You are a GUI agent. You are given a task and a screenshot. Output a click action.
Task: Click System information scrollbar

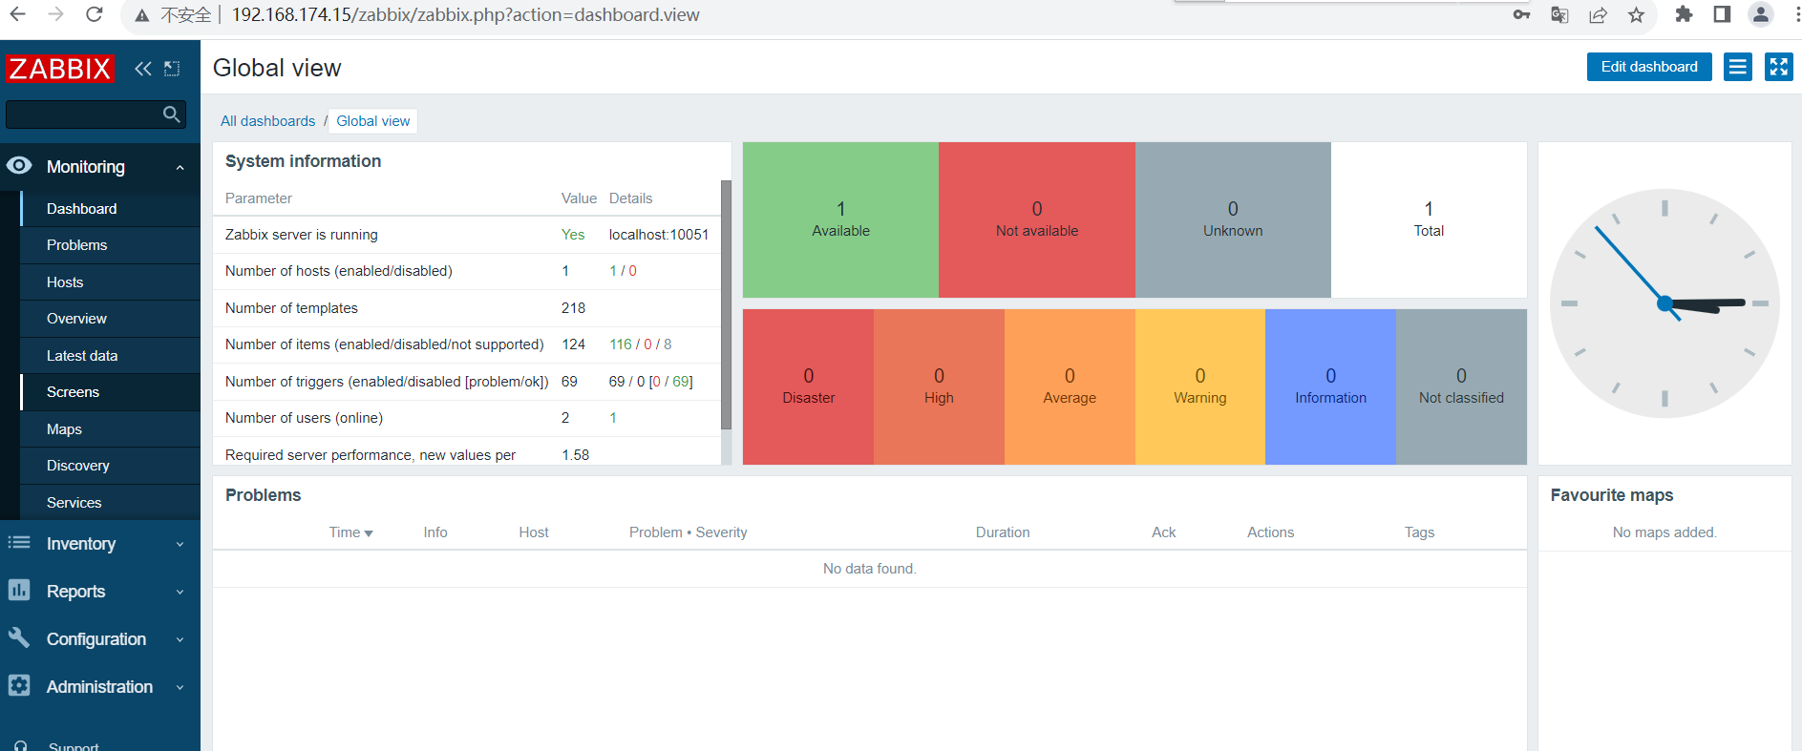726,305
